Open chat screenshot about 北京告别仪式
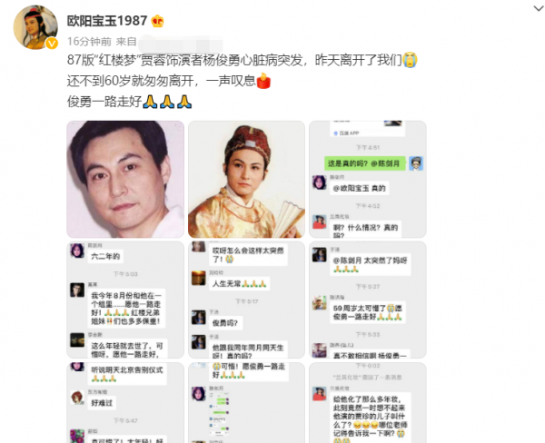This screenshot has height=443, width=545. pyautogui.click(x=125, y=402)
